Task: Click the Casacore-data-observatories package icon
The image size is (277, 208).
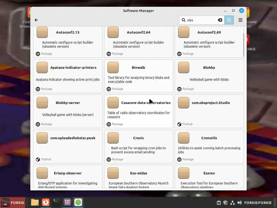Action: click(113, 103)
